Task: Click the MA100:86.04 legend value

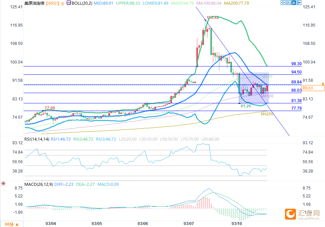Action: click(x=209, y=3)
